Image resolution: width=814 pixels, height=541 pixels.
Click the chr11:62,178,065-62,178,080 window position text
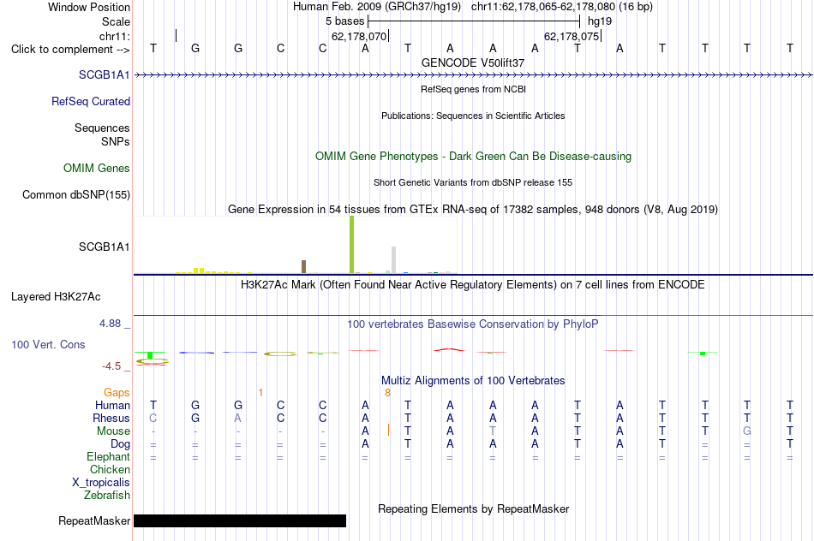pyautogui.click(x=562, y=7)
